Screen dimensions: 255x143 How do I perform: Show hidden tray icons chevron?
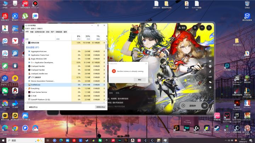tap(226, 141)
